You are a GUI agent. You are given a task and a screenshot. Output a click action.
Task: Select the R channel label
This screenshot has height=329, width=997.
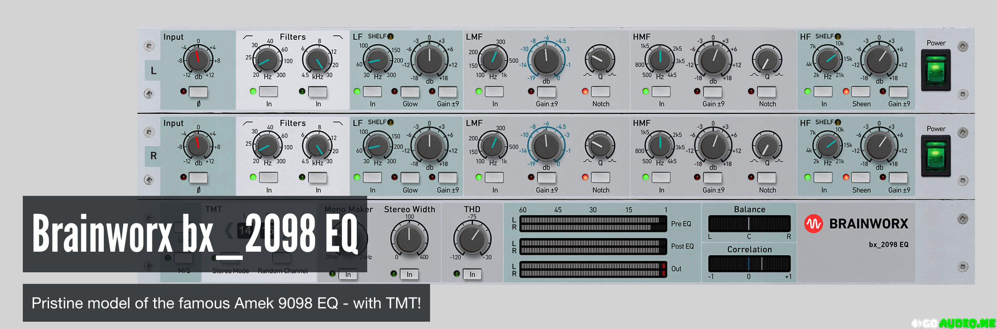click(x=153, y=156)
